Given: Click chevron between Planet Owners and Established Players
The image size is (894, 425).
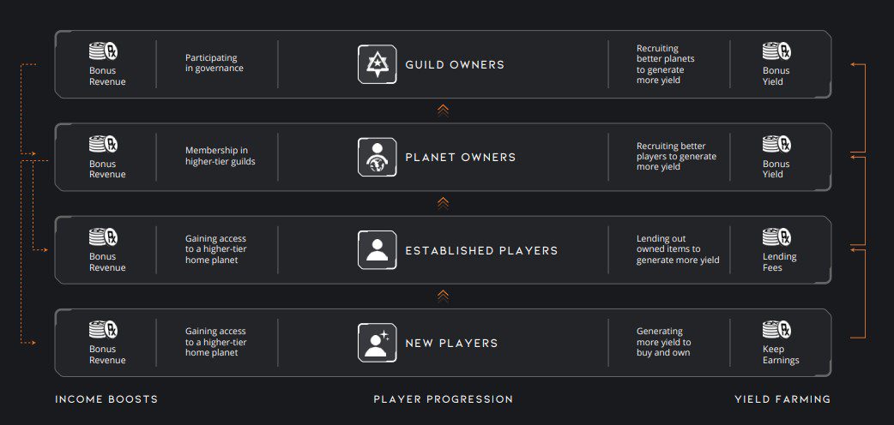Looking at the screenshot, I should (443, 202).
